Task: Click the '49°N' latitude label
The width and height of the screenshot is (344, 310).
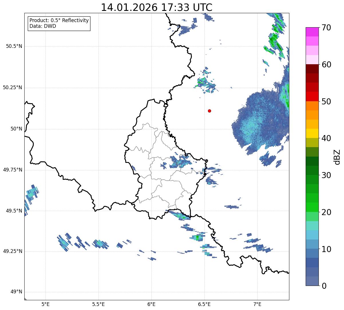Action: [x=16, y=292]
